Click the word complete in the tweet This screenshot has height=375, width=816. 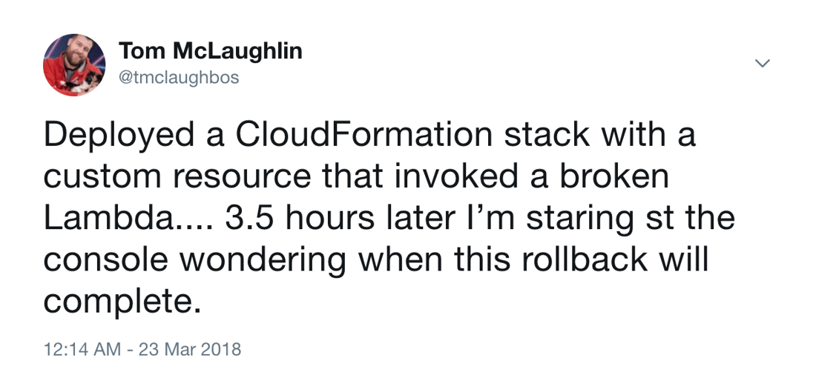point(119,302)
